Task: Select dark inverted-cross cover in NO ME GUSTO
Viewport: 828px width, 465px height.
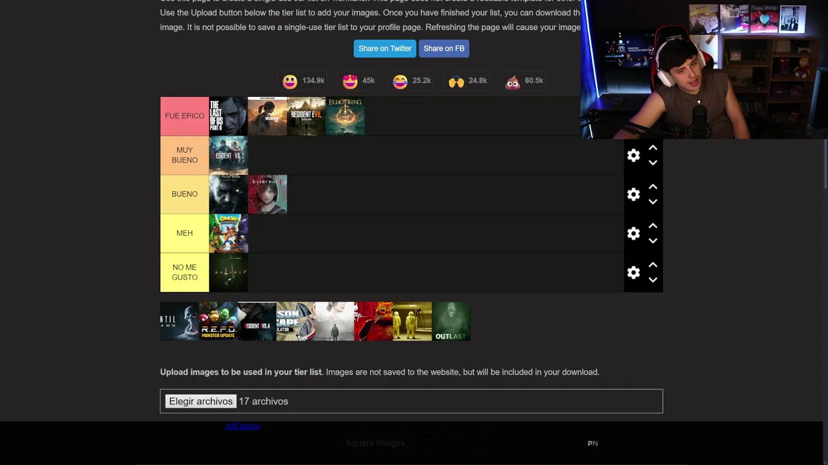Action: point(228,272)
